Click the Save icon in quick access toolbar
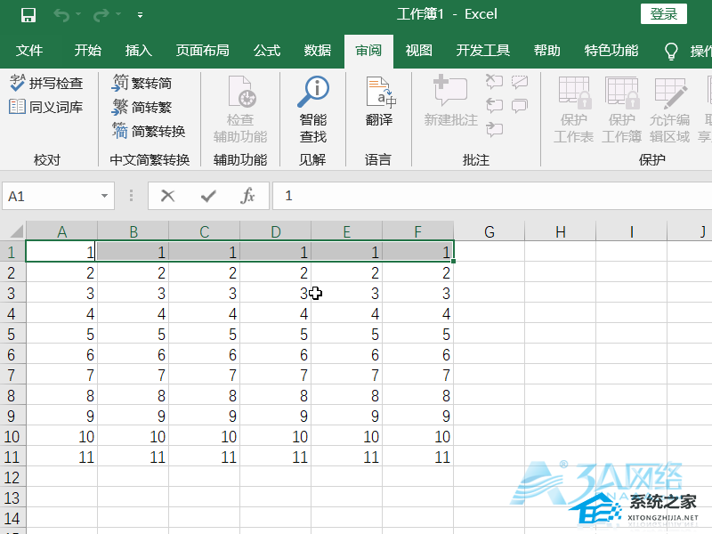Screen dimensions: 712x534 [28, 15]
